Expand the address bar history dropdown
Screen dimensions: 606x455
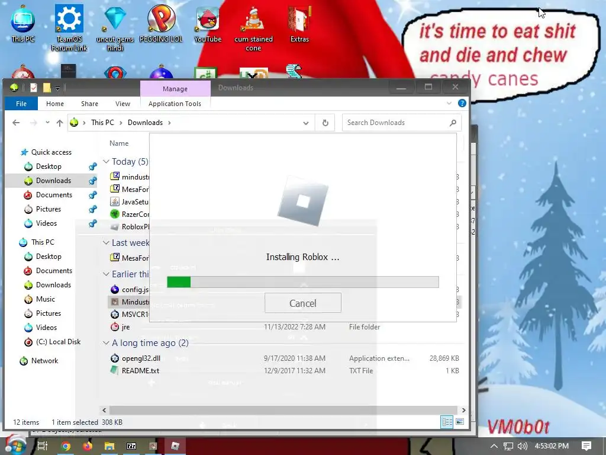(306, 123)
